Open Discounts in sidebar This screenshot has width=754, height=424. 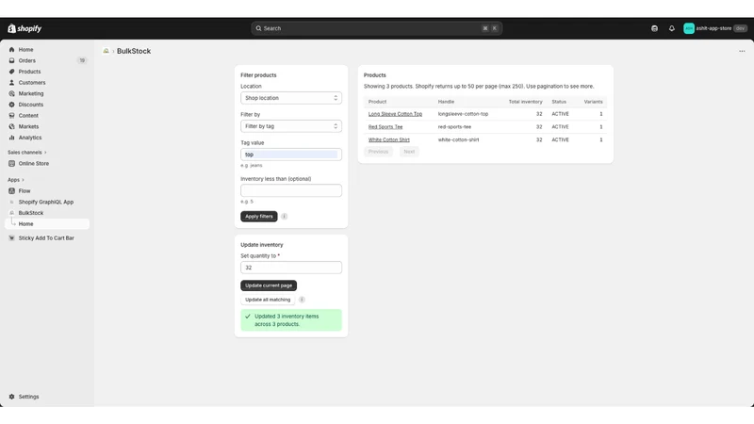[31, 105]
